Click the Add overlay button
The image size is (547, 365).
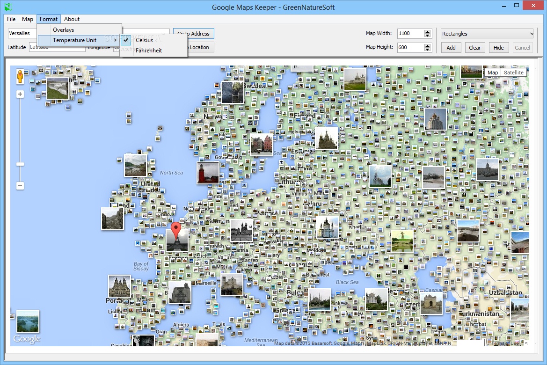click(451, 48)
